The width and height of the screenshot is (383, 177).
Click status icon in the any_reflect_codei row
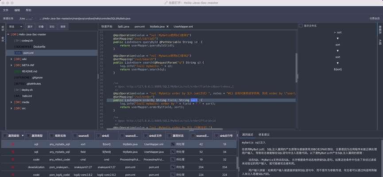[173, 159]
